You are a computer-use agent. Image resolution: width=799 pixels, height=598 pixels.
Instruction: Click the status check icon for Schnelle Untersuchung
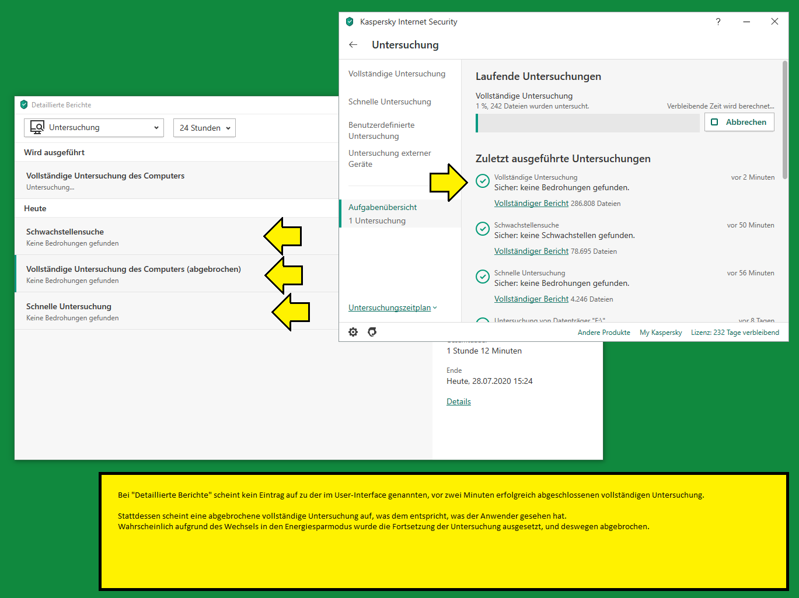483,277
